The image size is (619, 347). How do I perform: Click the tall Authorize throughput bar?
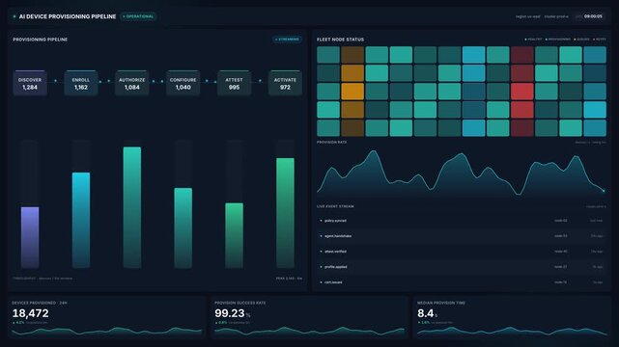pyautogui.click(x=132, y=207)
